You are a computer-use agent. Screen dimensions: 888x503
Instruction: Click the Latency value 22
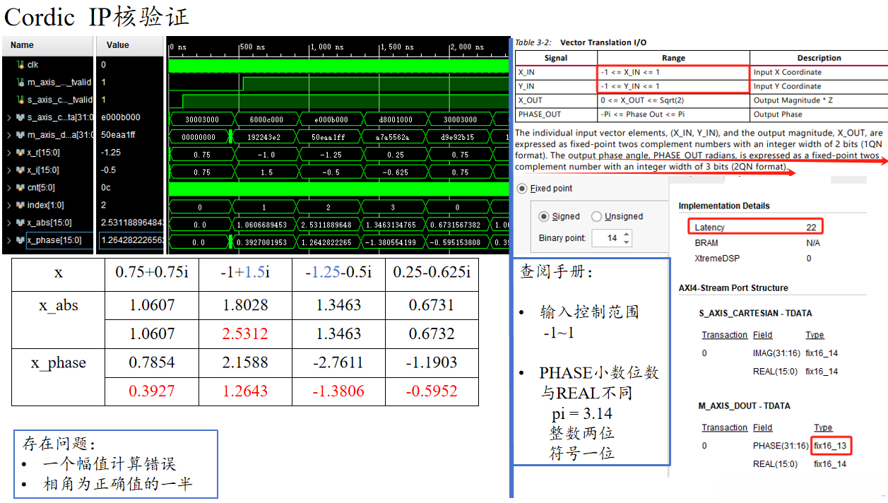pyautogui.click(x=812, y=227)
